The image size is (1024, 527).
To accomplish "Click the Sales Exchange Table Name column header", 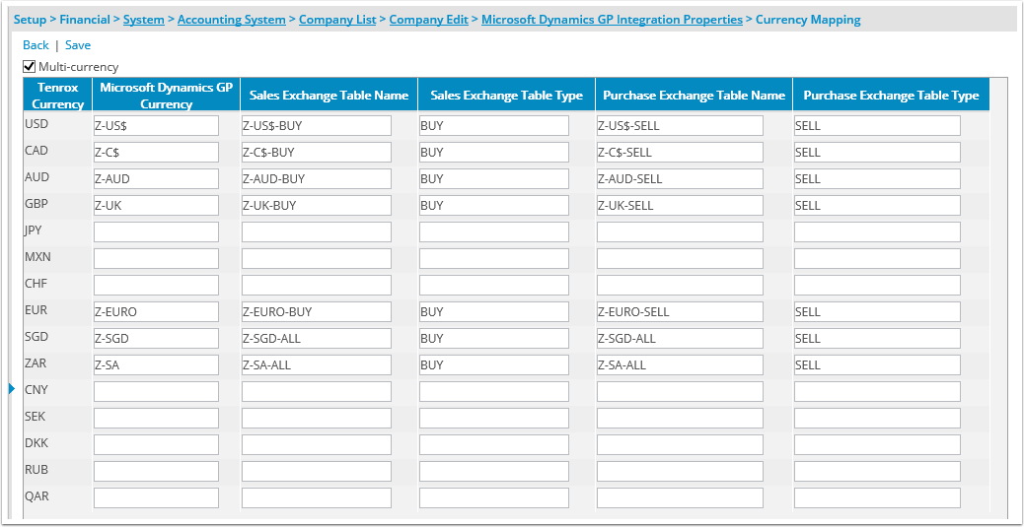I will click(x=329, y=96).
